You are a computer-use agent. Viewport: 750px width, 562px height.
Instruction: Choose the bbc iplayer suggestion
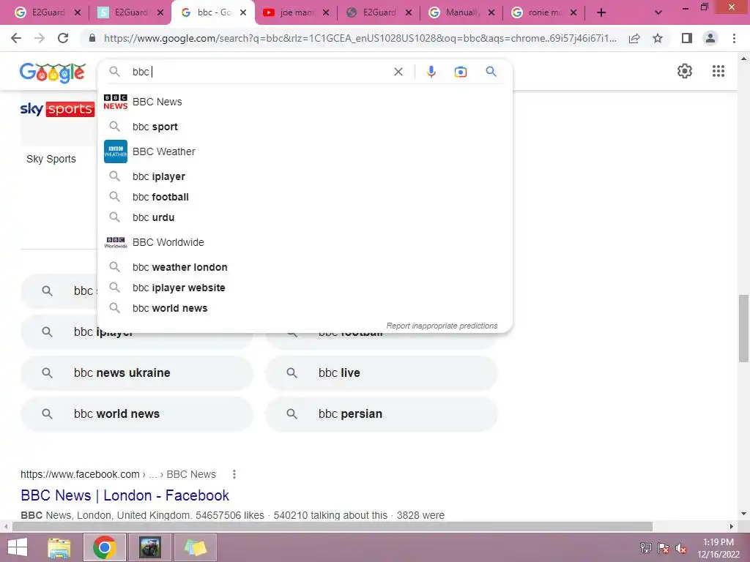(305, 176)
